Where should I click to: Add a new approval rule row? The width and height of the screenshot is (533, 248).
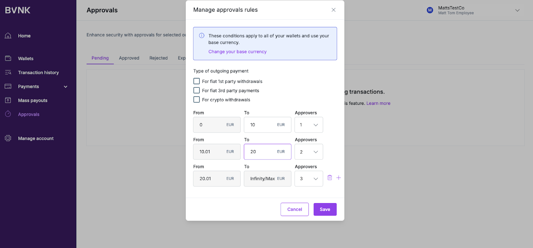(x=338, y=178)
